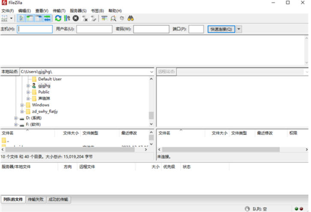The width and height of the screenshot is (311, 212).
Task: Open the directory listing filters dialog
Action: (105, 18)
